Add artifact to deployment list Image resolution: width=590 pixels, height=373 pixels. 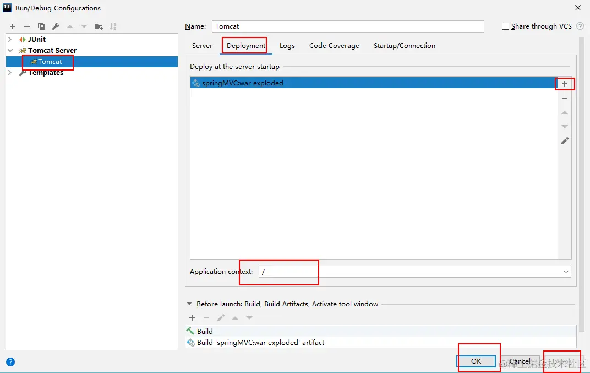coord(565,84)
